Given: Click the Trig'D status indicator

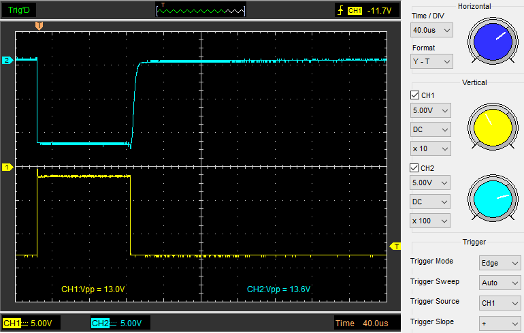Looking at the screenshot, I should 19,10.
